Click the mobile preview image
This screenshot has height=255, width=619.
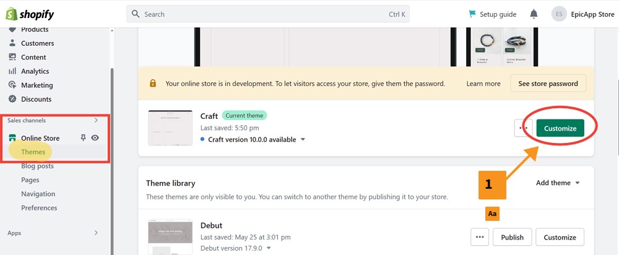502,46
